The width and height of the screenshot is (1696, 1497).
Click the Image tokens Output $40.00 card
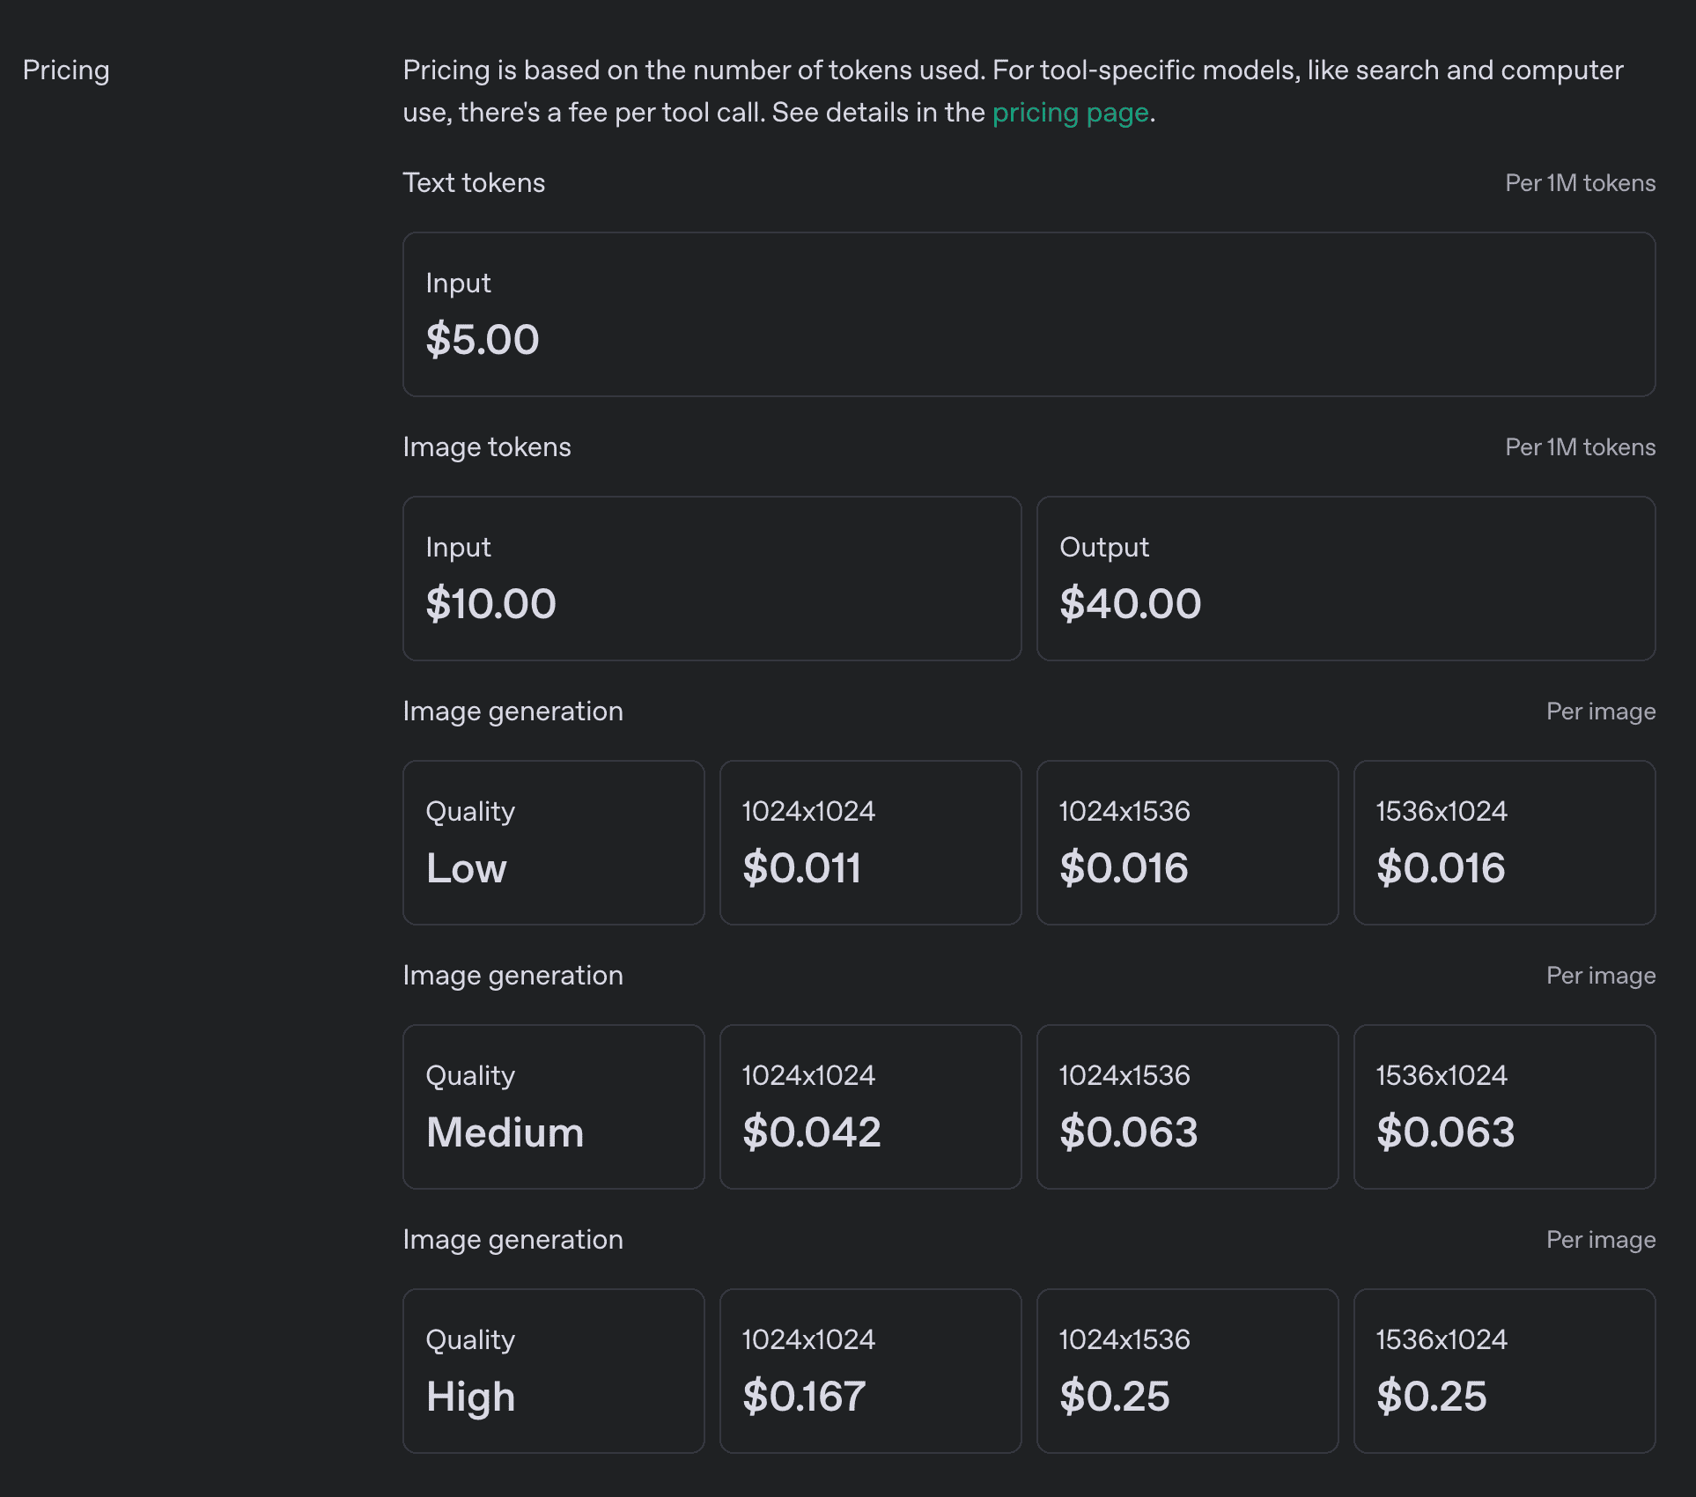point(1346,579)
